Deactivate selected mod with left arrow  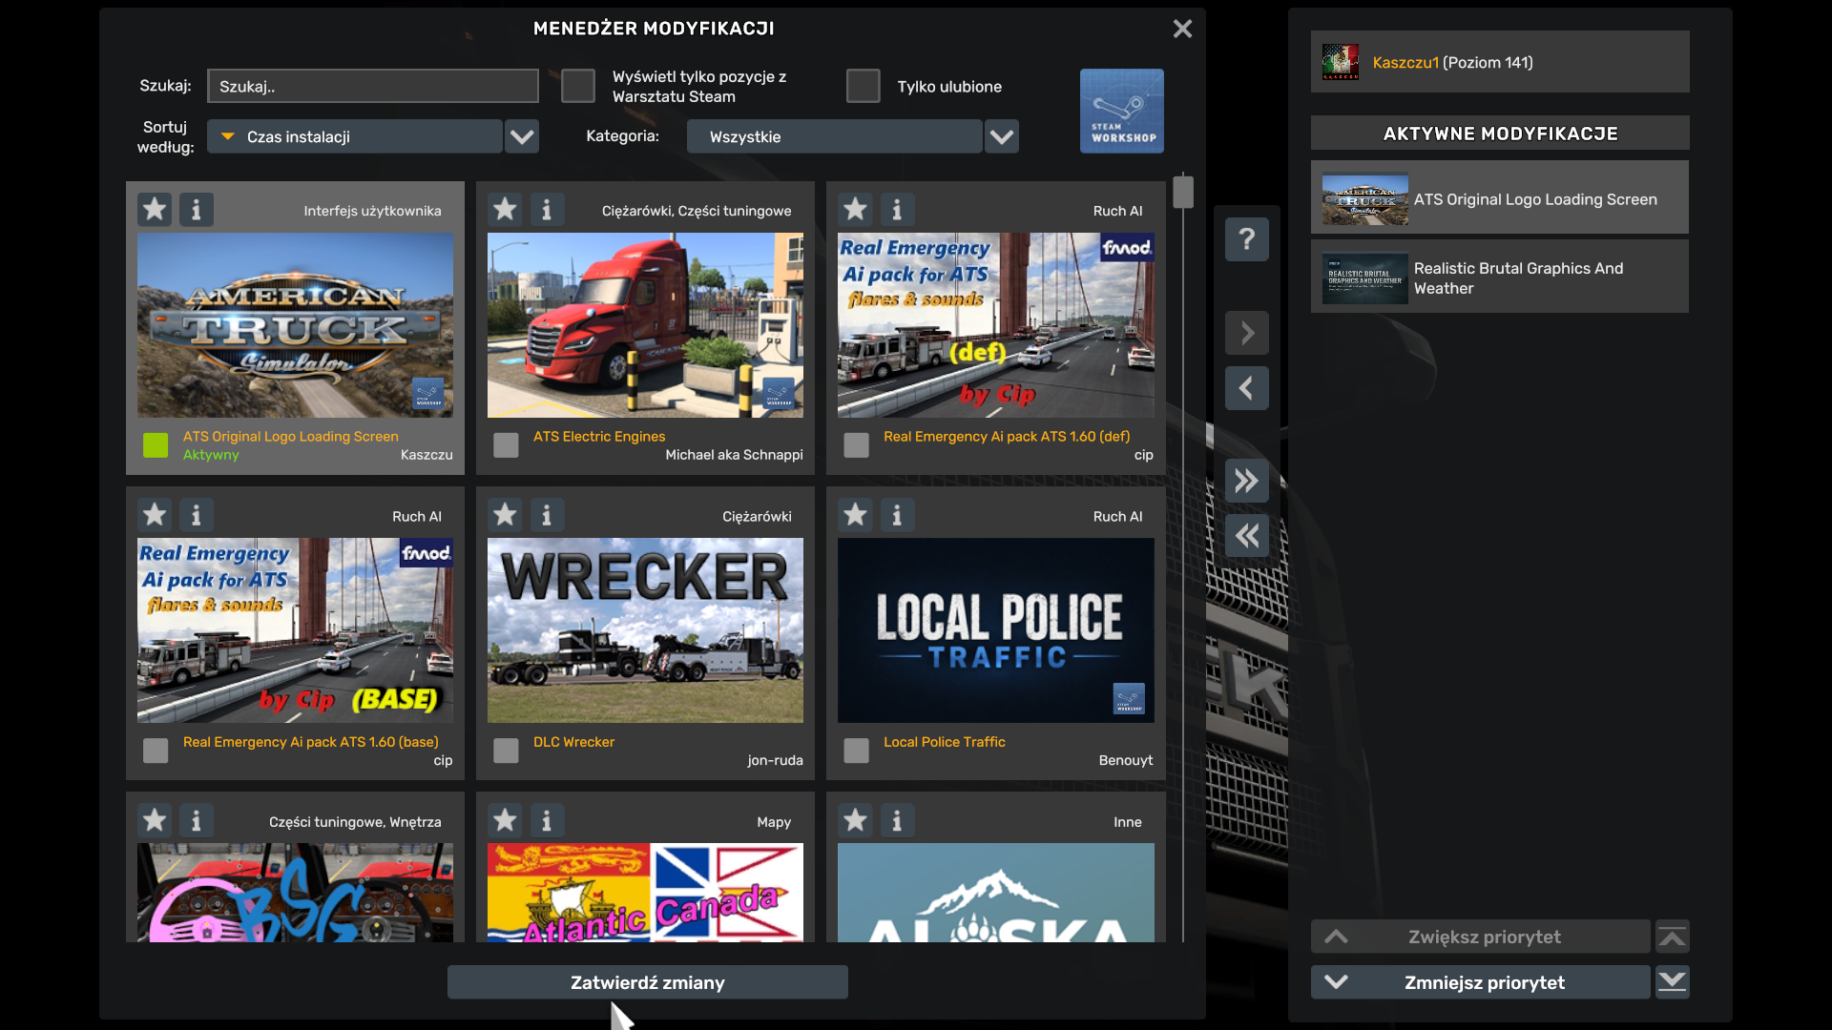pyautogui.click(x=1247, y=388)
